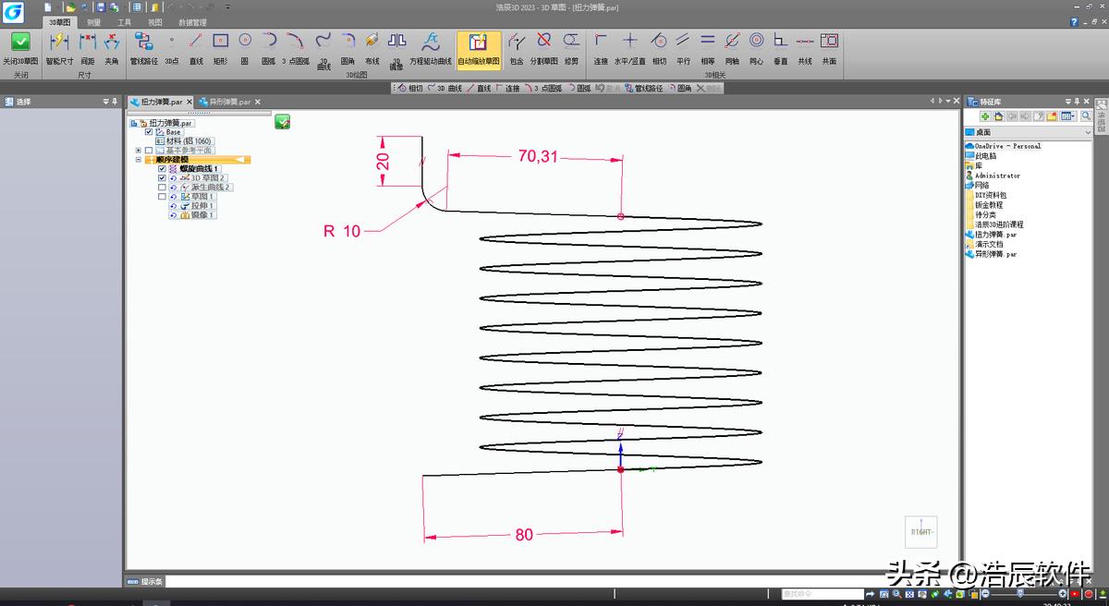This screenshot has height=606, width=1109.
Task: Select the 间距 distance dimension tool
Action: (x=88, y=48)
